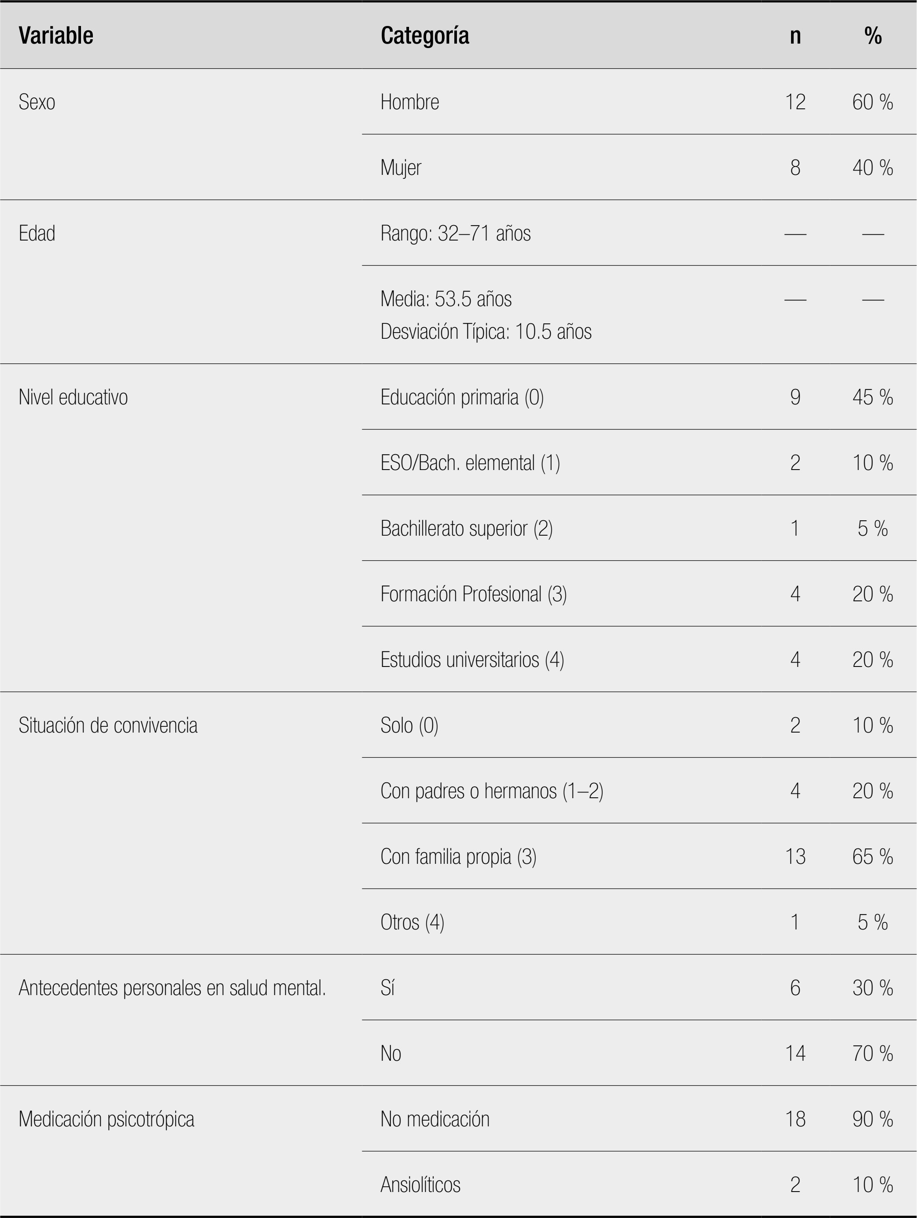Select the "Ansiolíticos" category cell
Screen dimensions: 917x1218
[420, 1185]
